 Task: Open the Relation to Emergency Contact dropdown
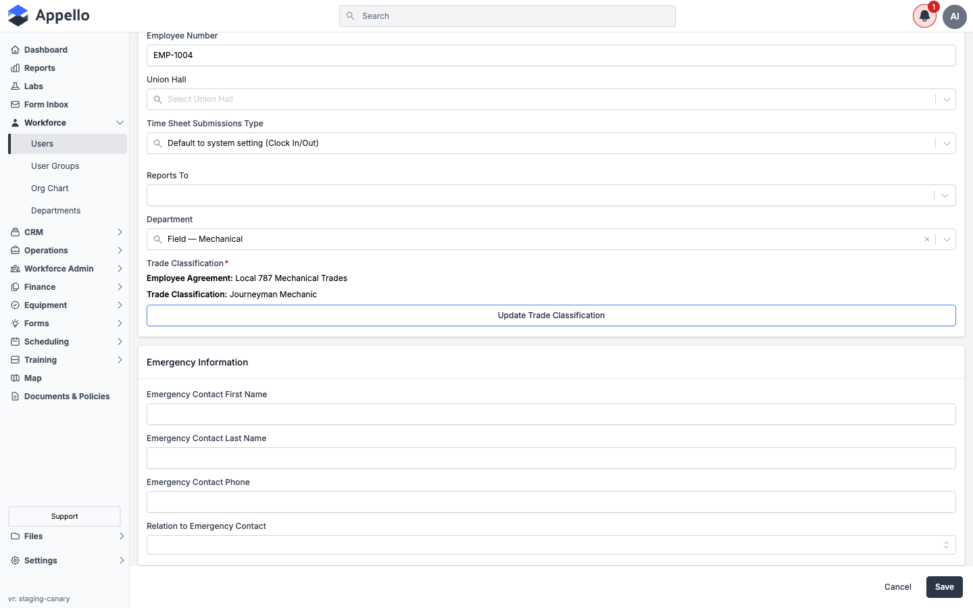pos(551,544)
